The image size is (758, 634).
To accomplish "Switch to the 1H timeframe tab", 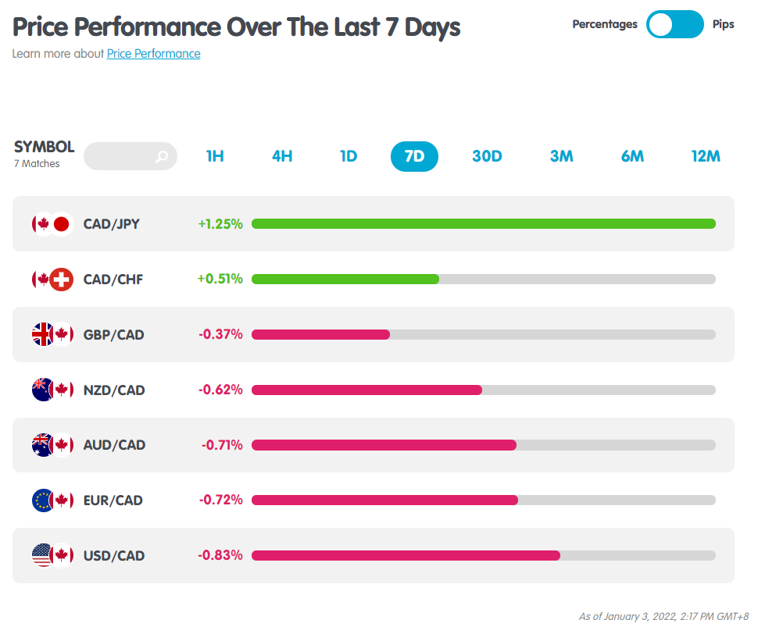I will click(x=215, y=156).
